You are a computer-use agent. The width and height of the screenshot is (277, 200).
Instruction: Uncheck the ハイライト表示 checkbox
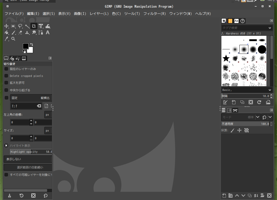pos(6,145)
